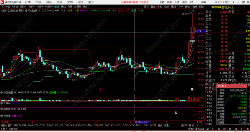The width and height of the screenshot is (250, 132).
Task: Click the round icon beside 百日地量 indicator
Action: (2, 93)
